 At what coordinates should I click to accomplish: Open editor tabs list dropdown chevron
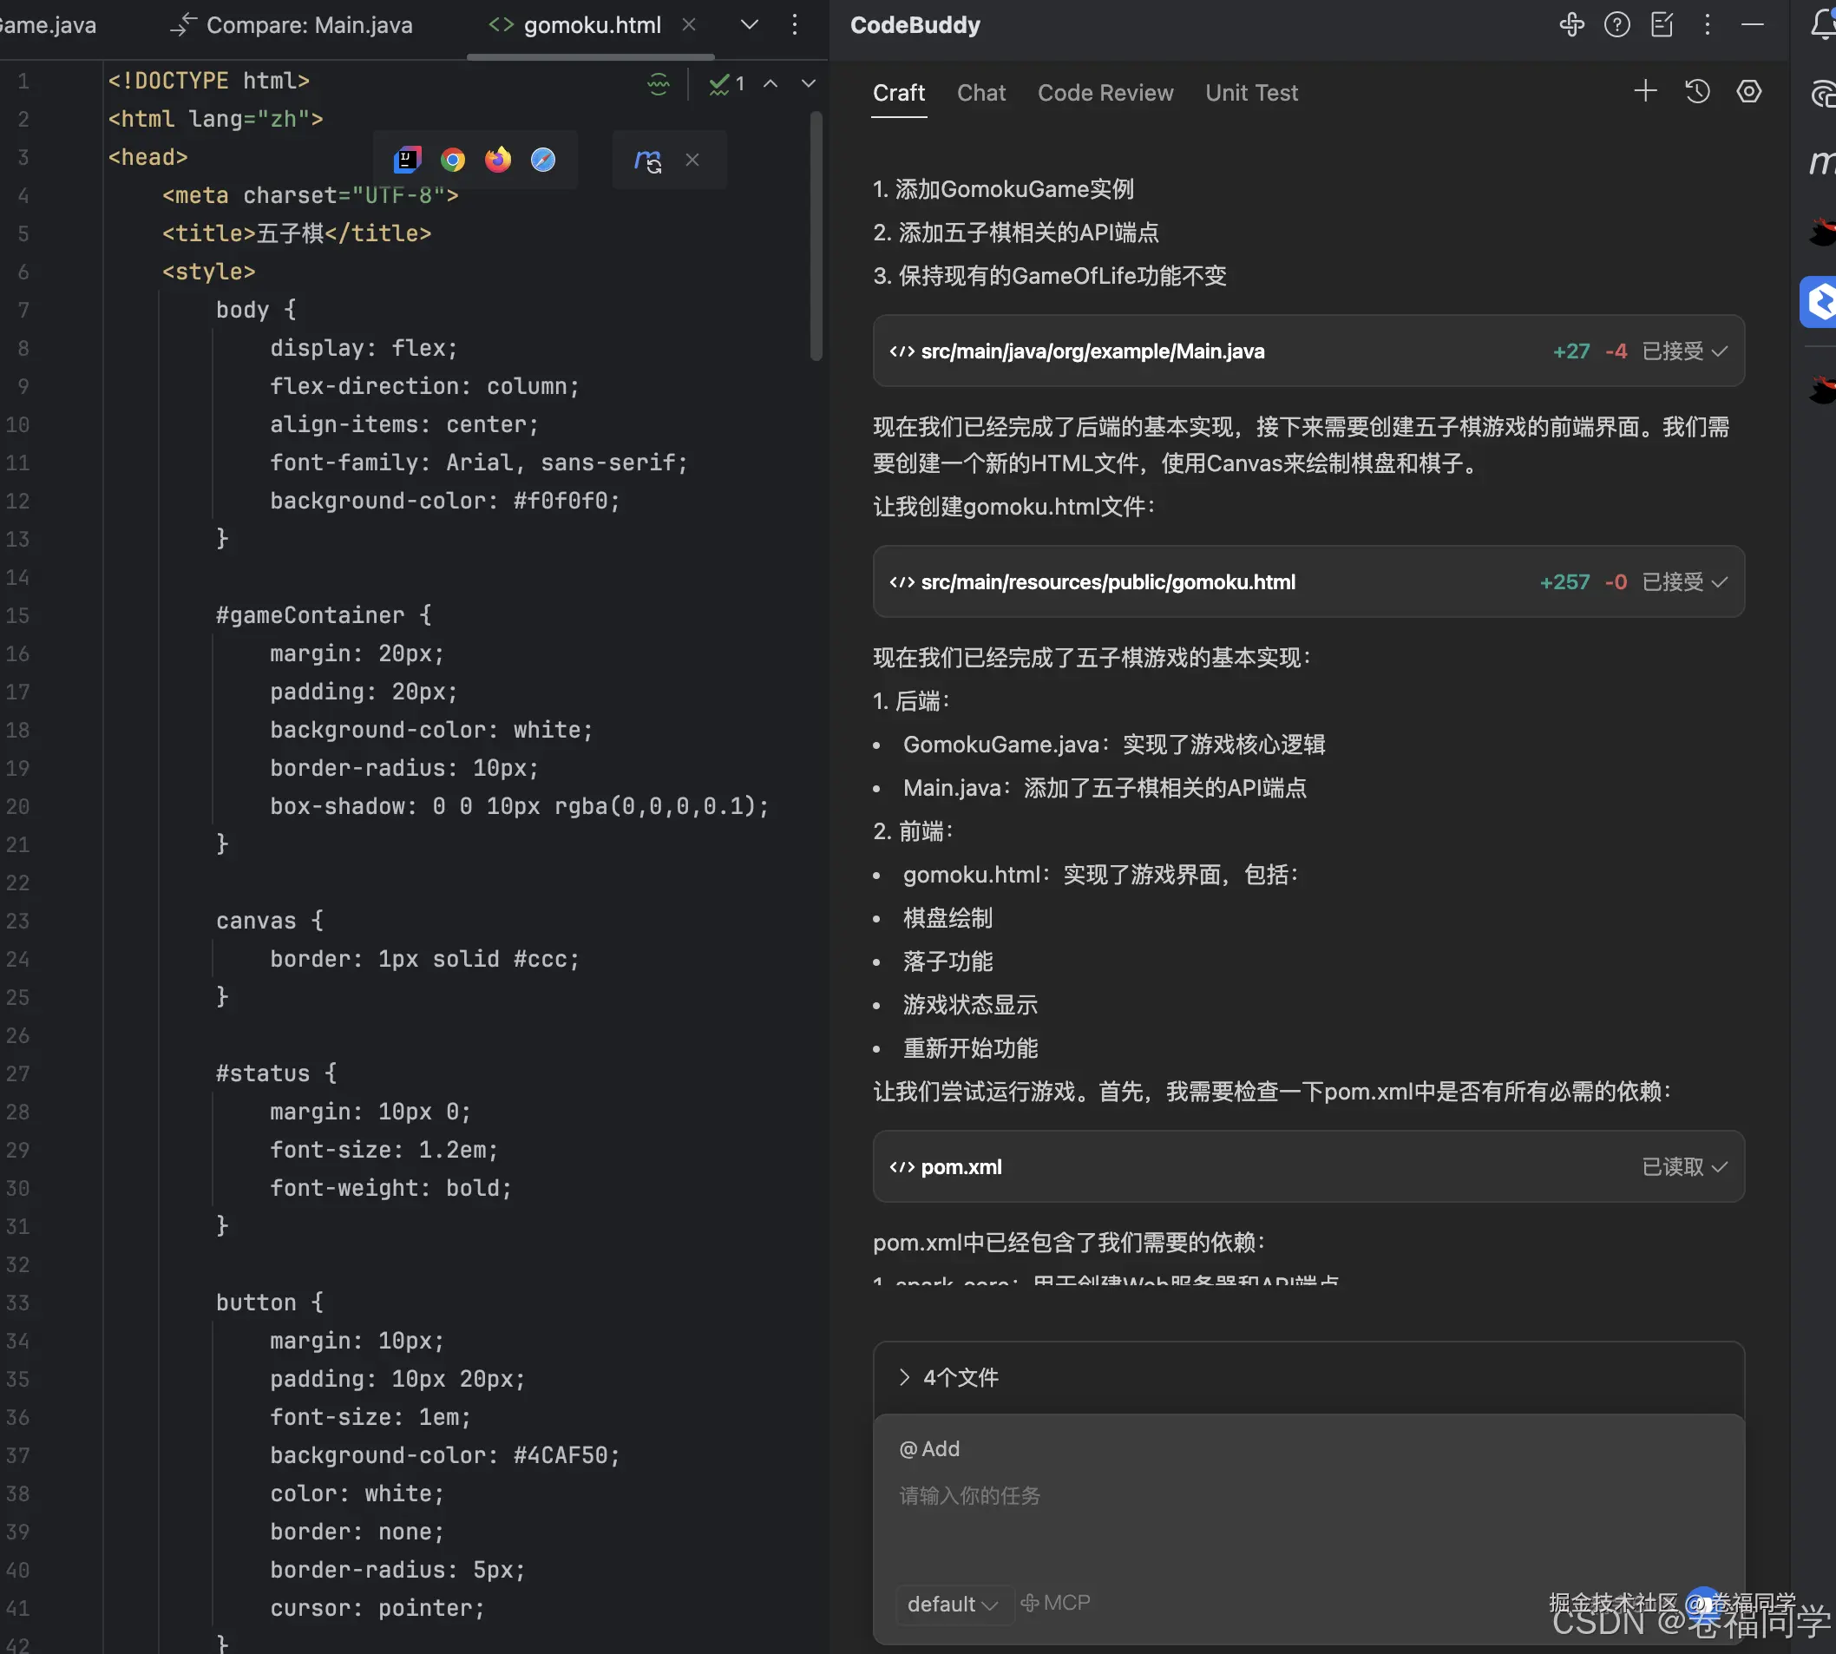749,25
